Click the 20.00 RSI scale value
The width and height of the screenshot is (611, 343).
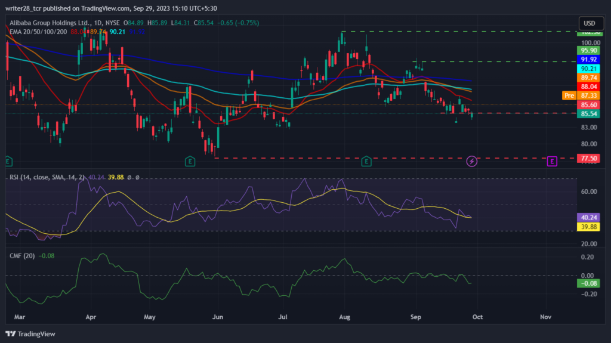coord(589,244)
